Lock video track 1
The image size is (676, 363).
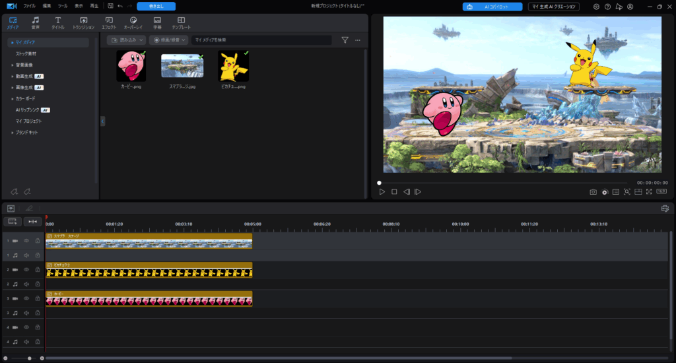[38, 241]
